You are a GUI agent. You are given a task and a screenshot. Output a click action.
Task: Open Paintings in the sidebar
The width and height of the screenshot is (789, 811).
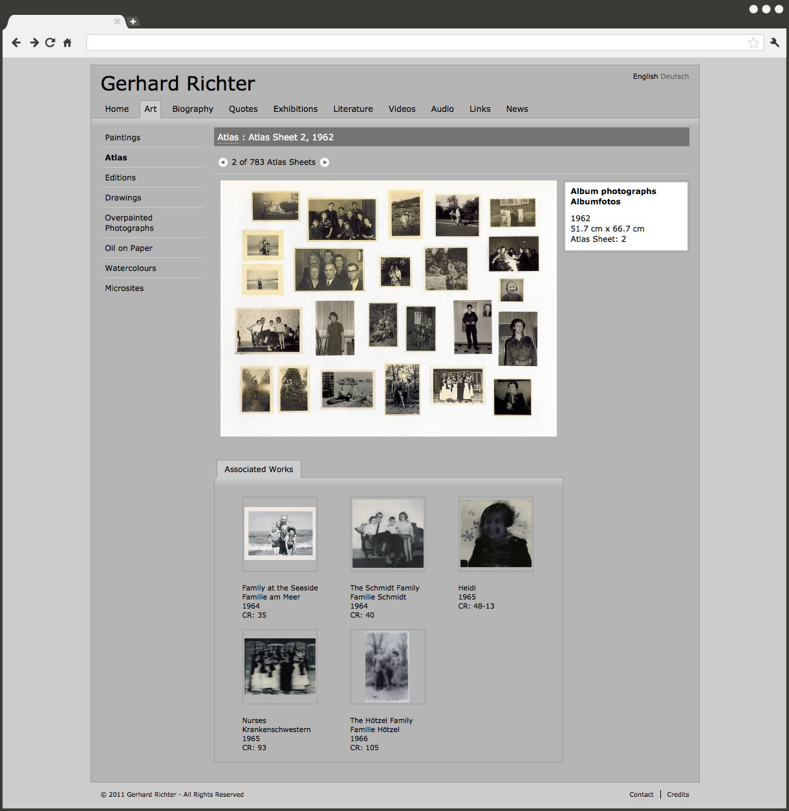(x=123, y=138)
